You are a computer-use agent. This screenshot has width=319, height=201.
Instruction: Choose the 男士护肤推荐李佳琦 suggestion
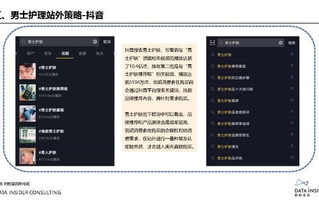233,123
